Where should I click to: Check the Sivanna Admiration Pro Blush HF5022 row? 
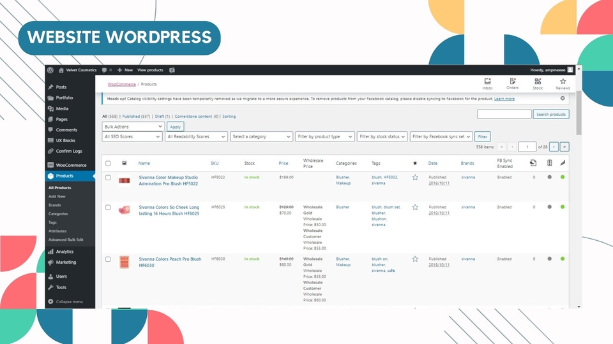pos(109,178)
